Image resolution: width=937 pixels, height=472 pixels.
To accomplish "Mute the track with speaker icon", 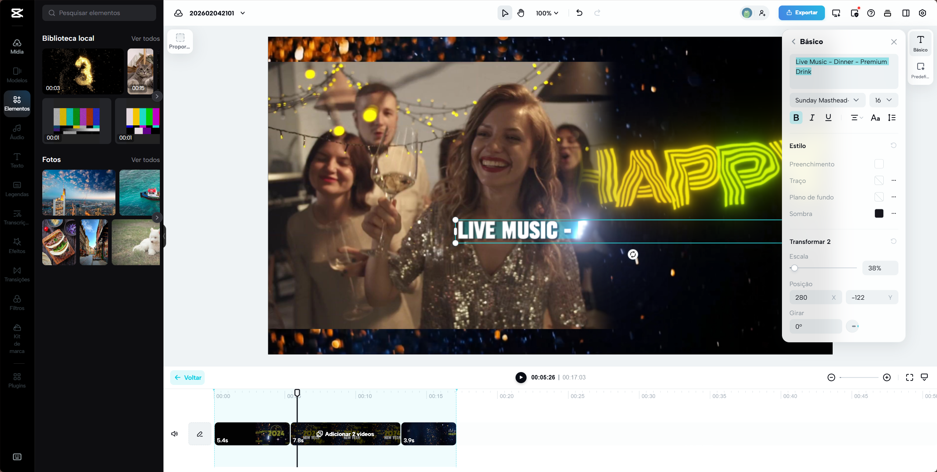I will pyautogui.click(x=175, y=434).
